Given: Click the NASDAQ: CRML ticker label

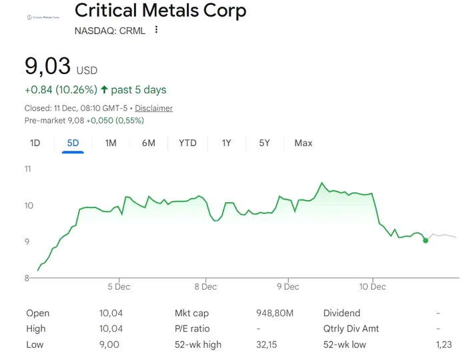Looking at the screenshot, I should tap(109, 31).
